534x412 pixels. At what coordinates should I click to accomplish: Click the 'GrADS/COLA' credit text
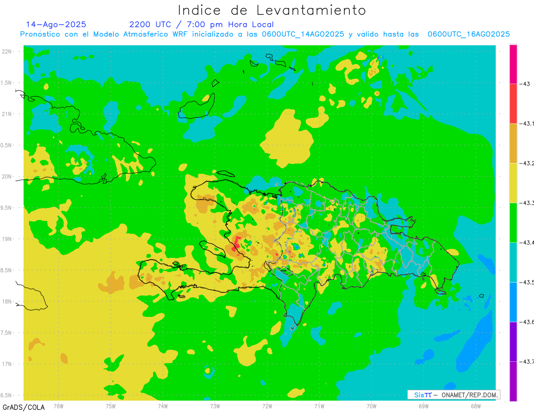(23, 408)
